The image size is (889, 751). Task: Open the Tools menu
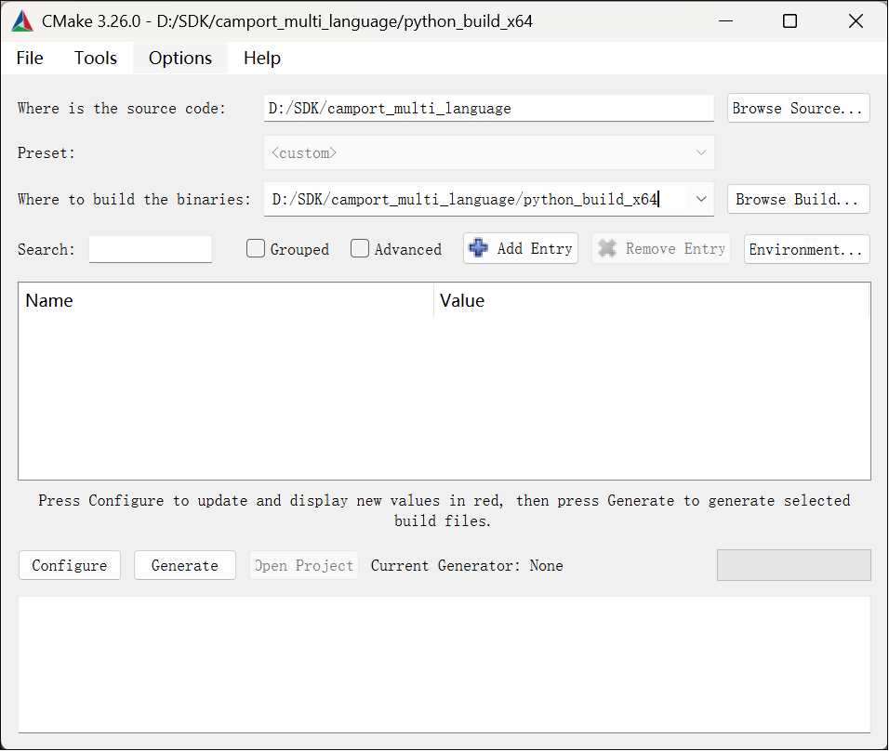click(95, 58)
